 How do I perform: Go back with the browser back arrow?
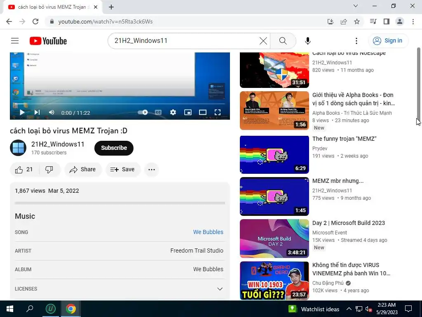[x=9, y=21]
